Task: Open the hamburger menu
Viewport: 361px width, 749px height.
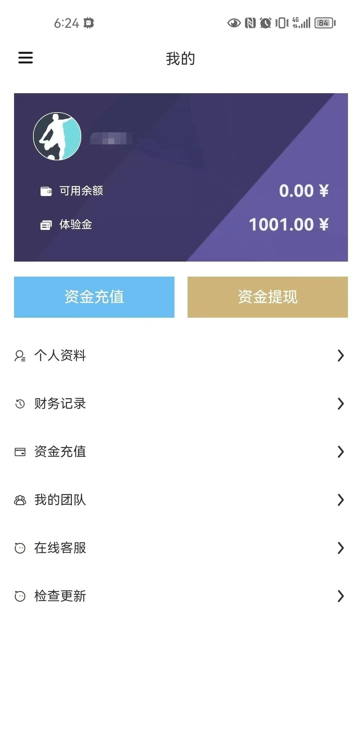Action: point(25,57)
